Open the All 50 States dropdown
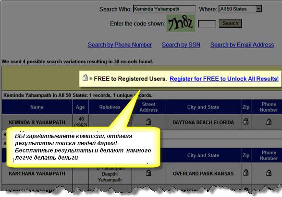The image size is (282, 197). point(240,9)
